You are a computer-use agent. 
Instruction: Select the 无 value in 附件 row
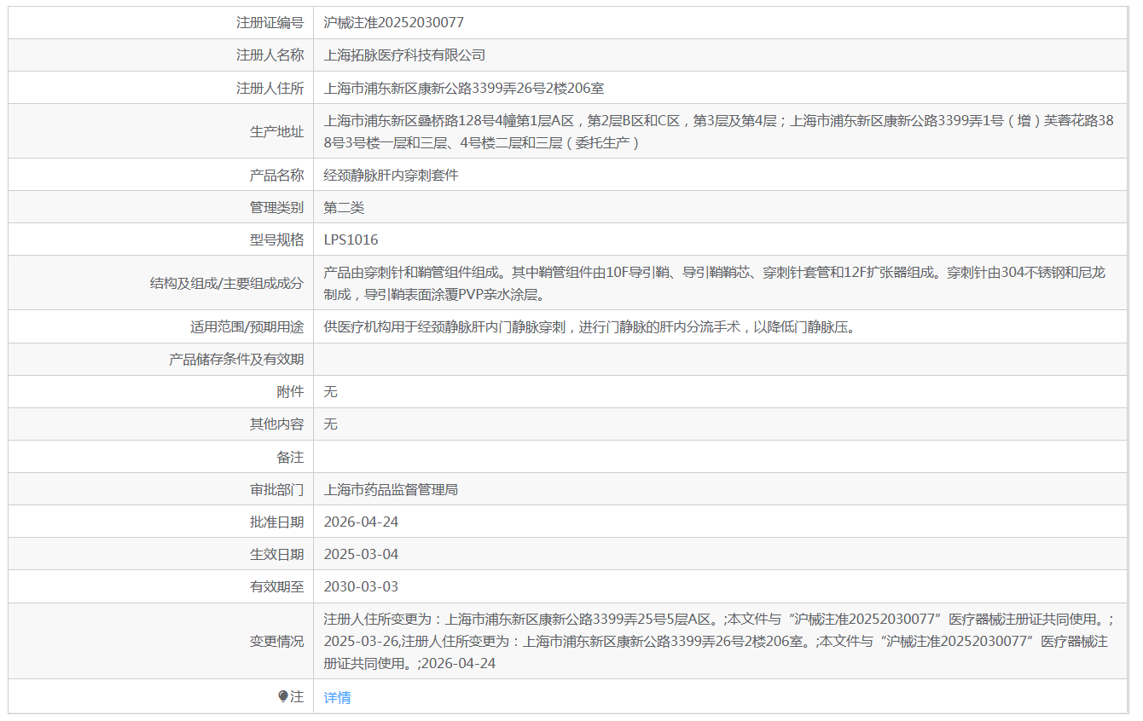[x=331, y=392]
